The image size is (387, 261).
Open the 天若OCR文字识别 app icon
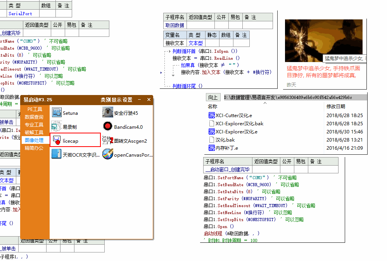pos(57,155)
